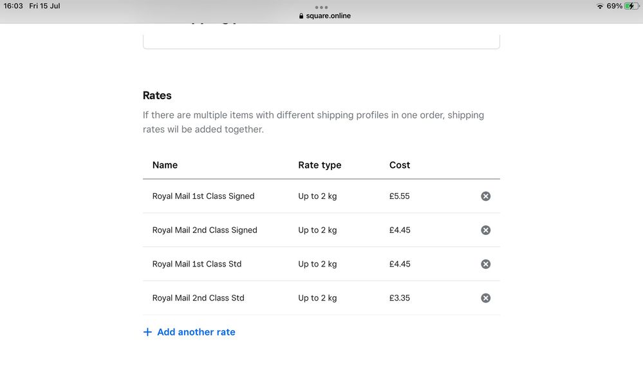Screen dimensions: 643x374
Task: Click the plus icon beside Add another rate
Action: [147, 332]
